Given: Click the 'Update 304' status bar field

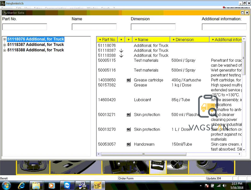Looking at the screenshot, I should coord(219,178).
